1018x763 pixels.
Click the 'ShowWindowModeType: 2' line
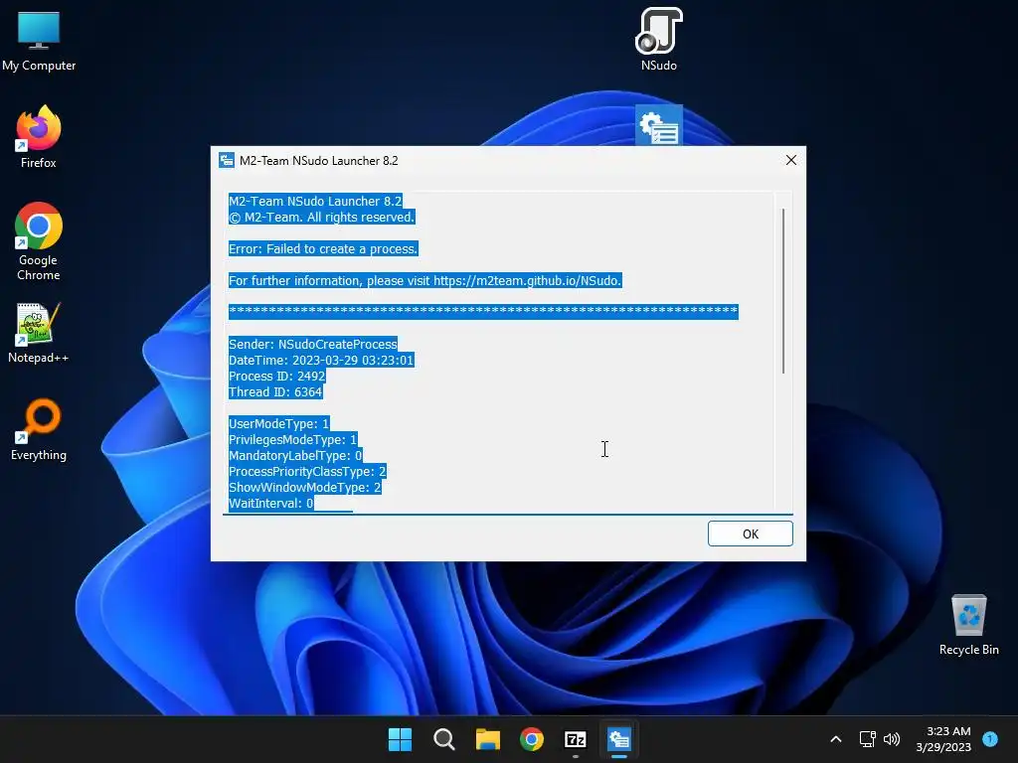click(304, 487)
